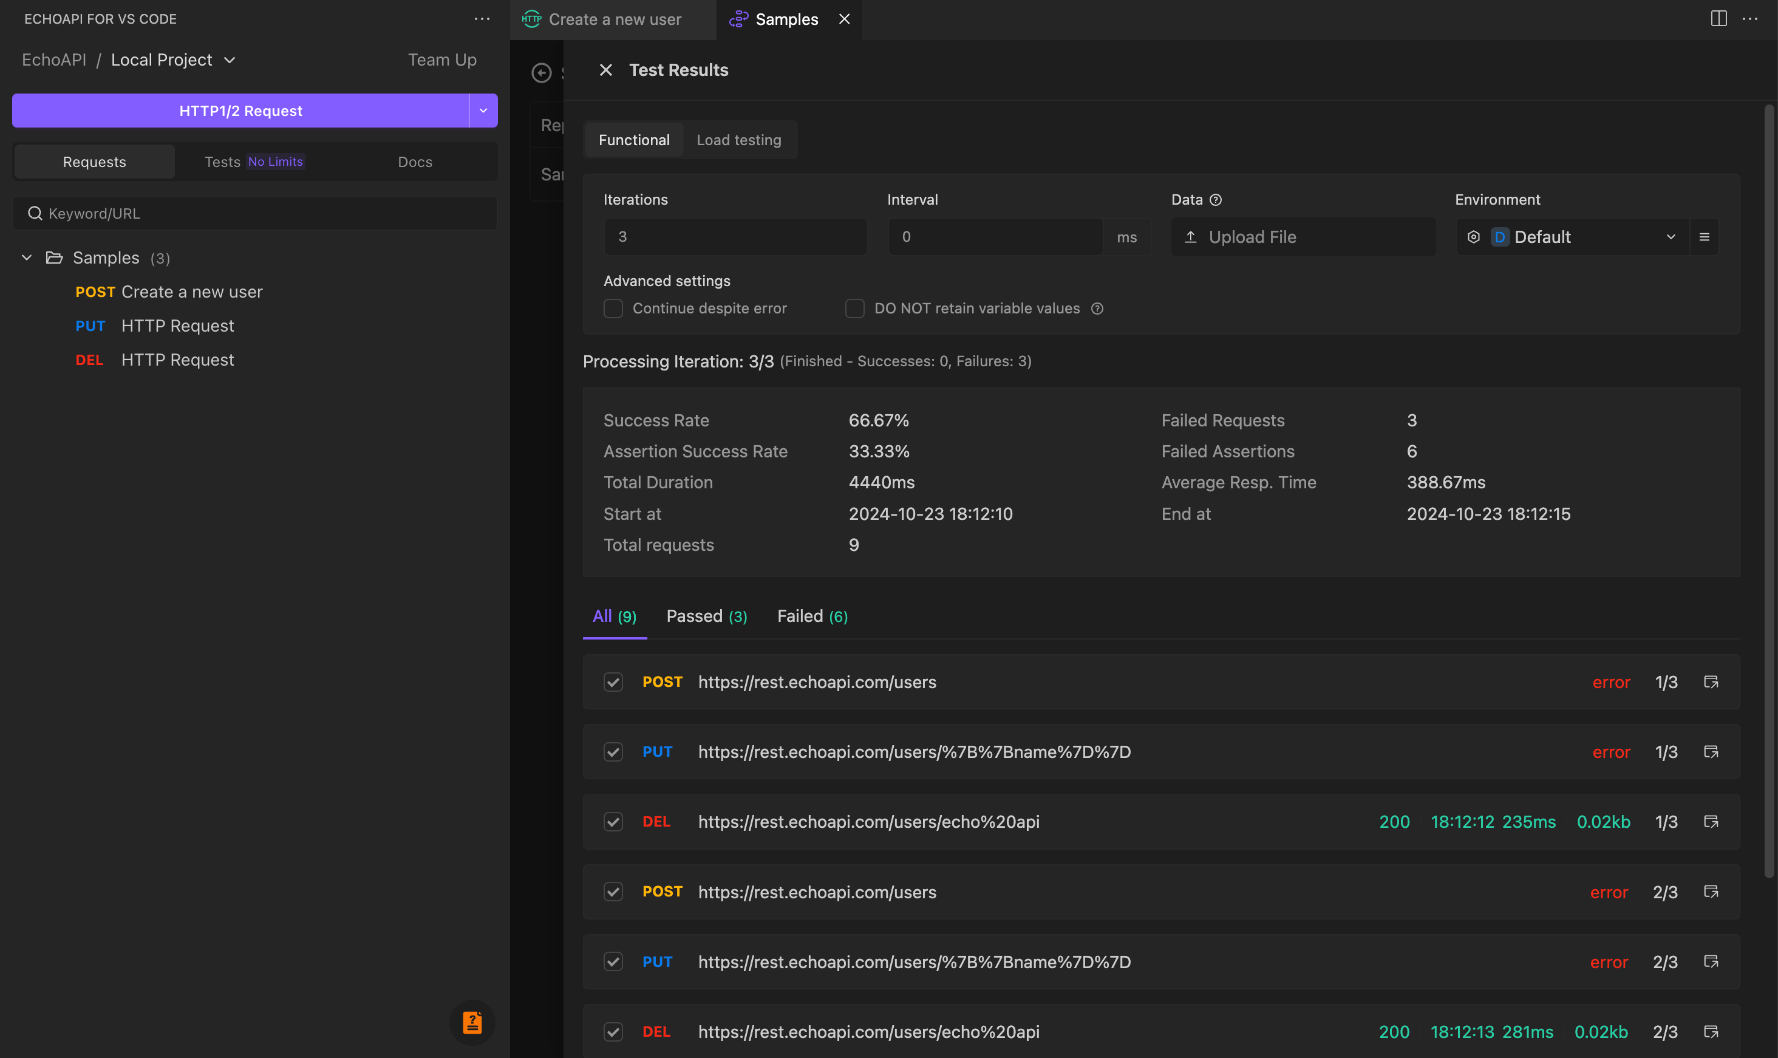Click the Samples editor tab label
Viewport: 1778px width, 1058px height.
point(786,19)
